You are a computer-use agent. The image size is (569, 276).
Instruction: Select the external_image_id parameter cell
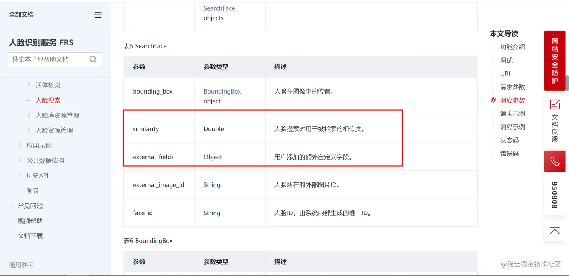[x=158, y=185]
